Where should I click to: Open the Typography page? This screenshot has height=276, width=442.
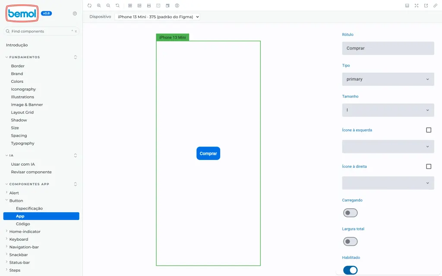[x=22, y=143]
